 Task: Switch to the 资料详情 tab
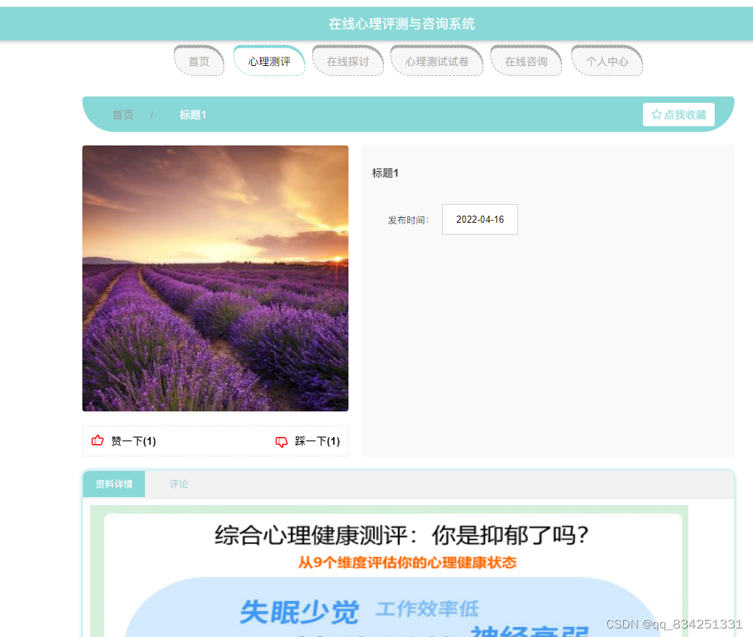[114, 484]
